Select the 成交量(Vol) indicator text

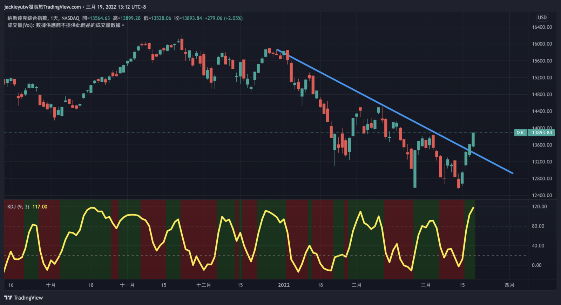21,25
